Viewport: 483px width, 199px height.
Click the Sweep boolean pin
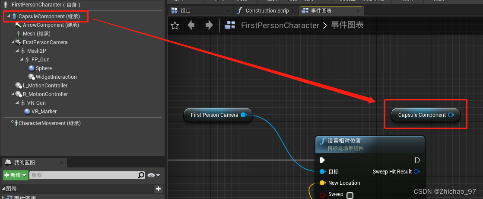pos(323,195)
